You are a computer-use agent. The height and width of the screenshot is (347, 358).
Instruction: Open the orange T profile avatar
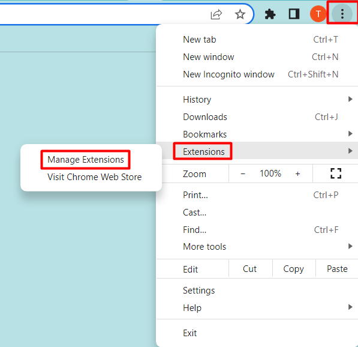click(x=318, y=14)
